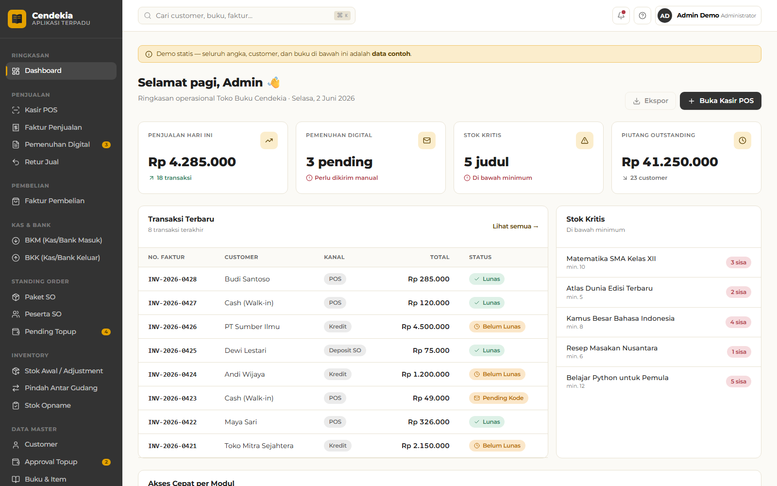Click Deposit SO channel tag
777x486 pixels.
coord(345,350)
